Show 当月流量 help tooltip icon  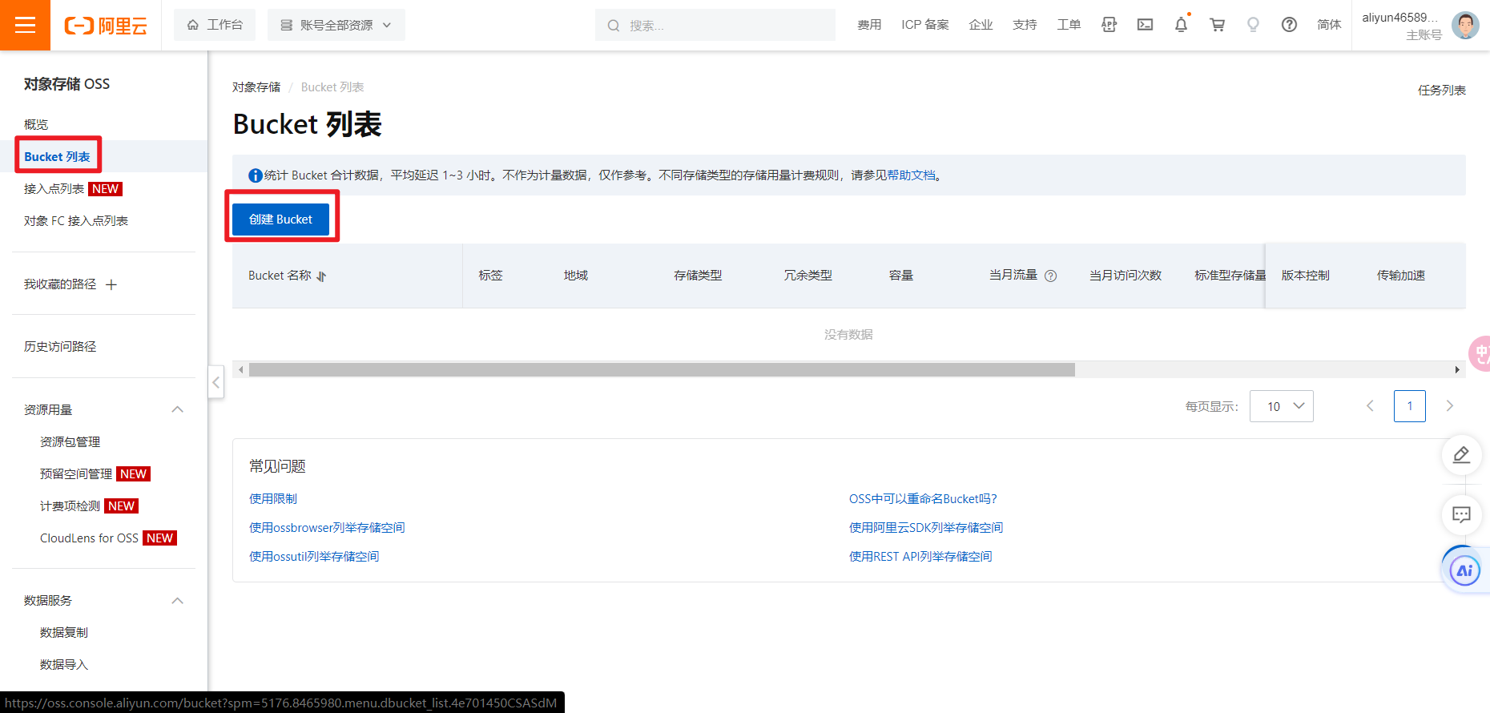[x=1051, y=276]
